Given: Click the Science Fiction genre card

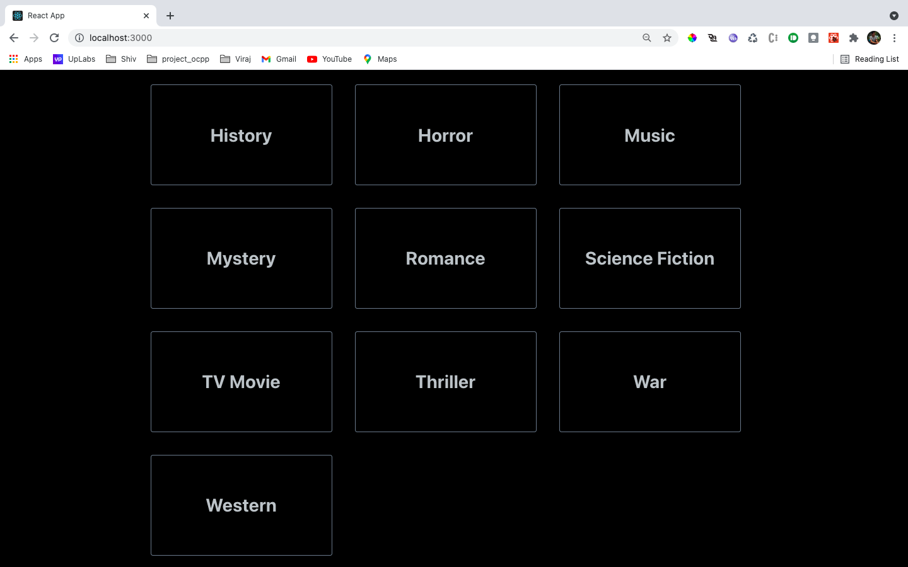Looking at the screenshot, I should [x=649, y=258].
